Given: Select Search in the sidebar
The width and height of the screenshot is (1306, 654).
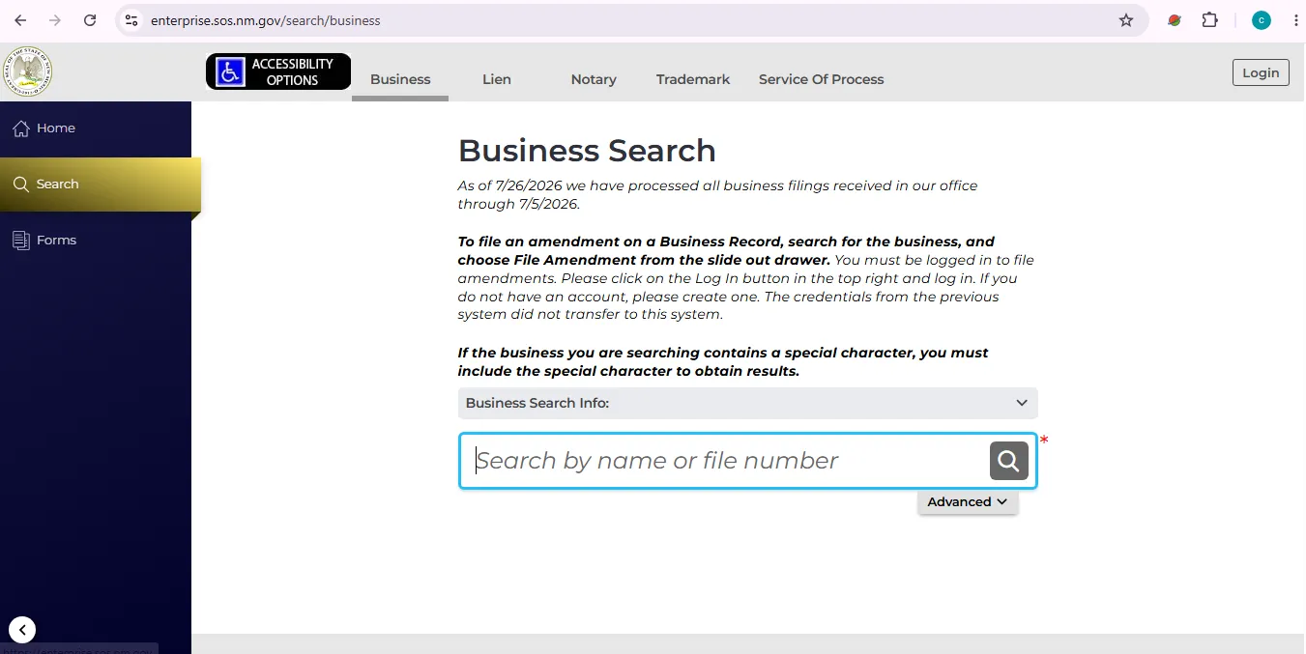Looking at the screenshot, I should 101,185.
